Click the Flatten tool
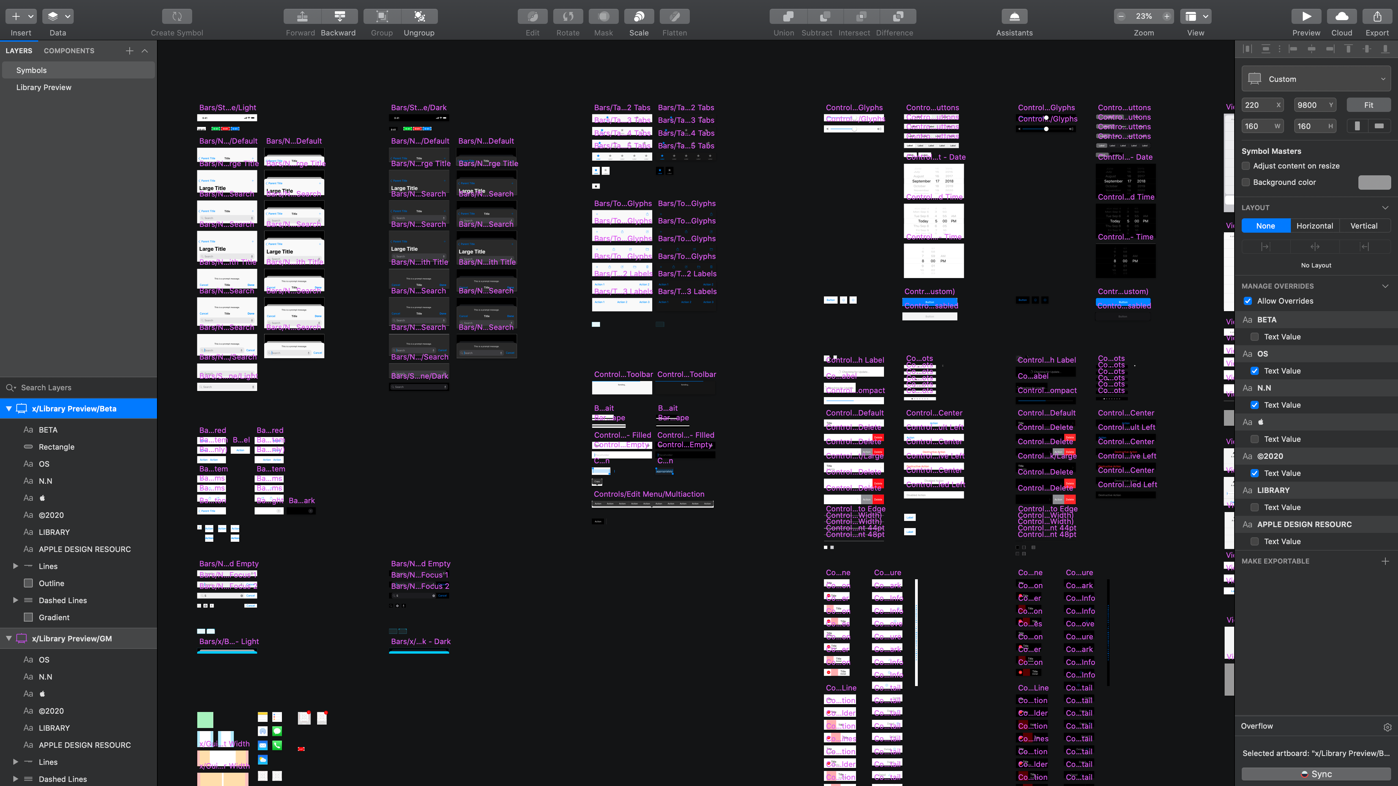Viewport: 1398px width, 786px height. coord(674,16)
